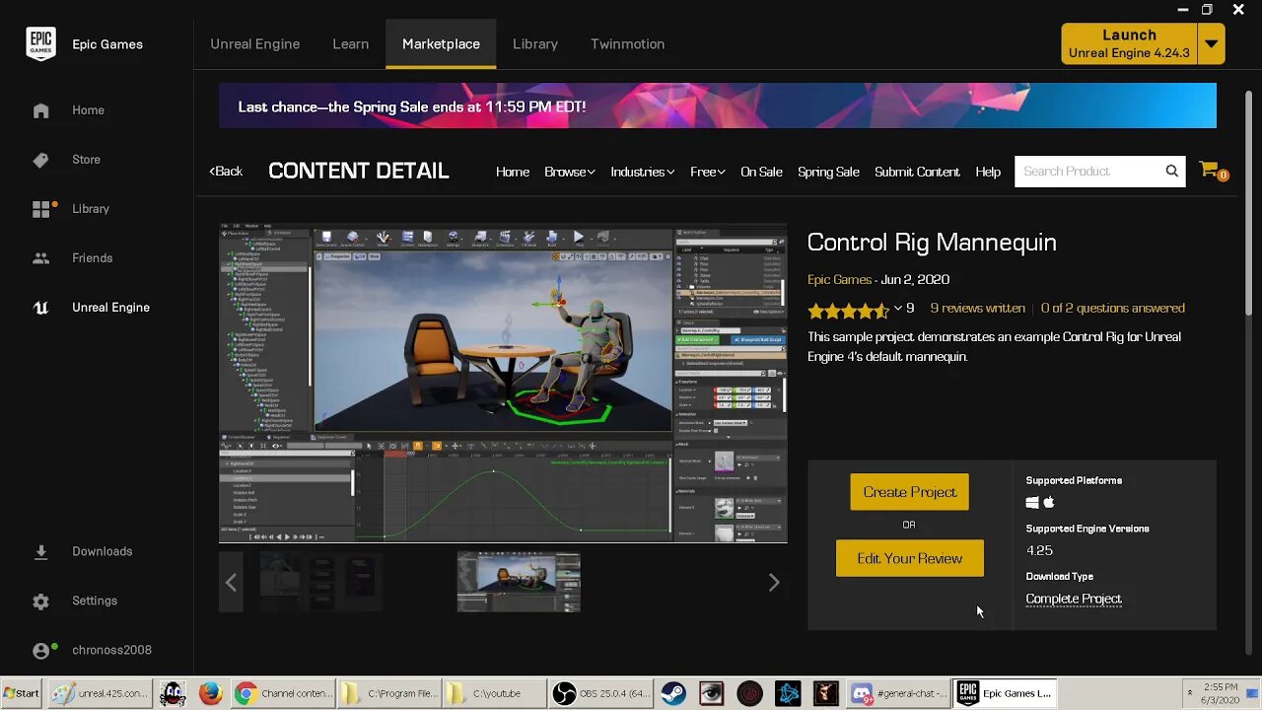
Task: Open the unreal.425.con taskbar item
Action: pyautogui.click(x=102, y=693)
